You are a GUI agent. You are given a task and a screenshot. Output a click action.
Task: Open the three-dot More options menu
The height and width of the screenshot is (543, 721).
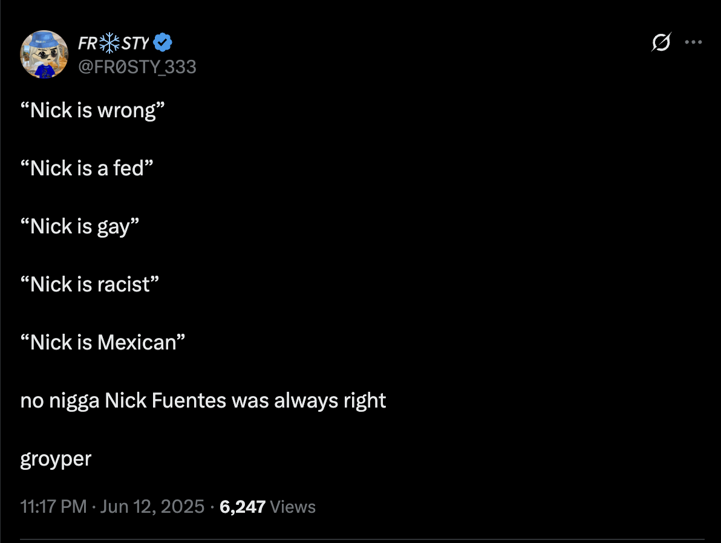(693, 43)
